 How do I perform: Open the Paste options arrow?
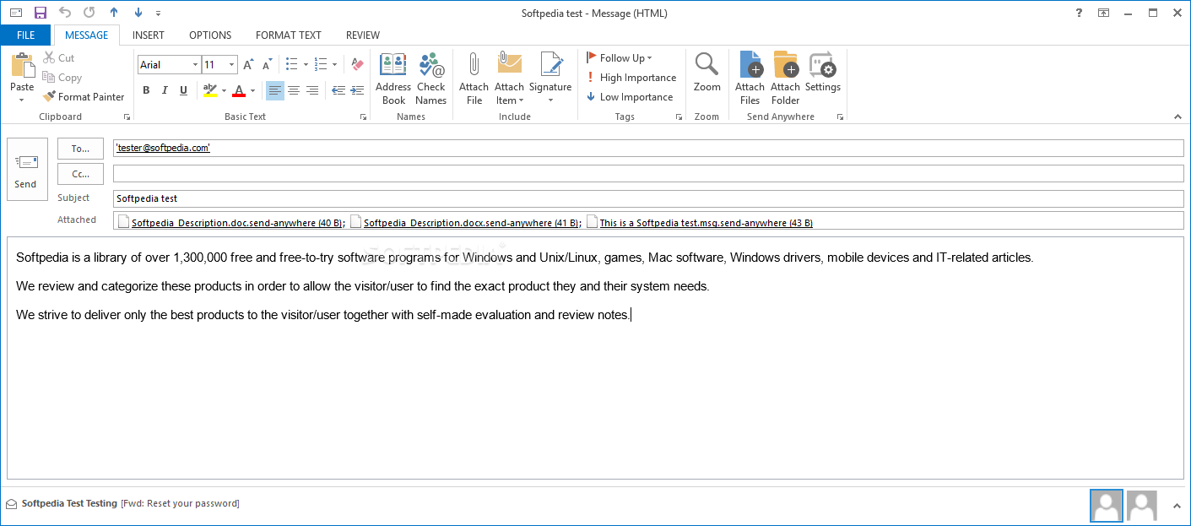(x=22, y=99)
